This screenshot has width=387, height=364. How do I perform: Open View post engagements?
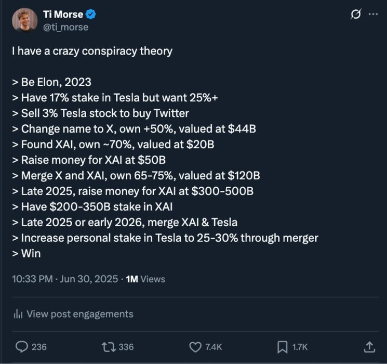click(74, 314)
